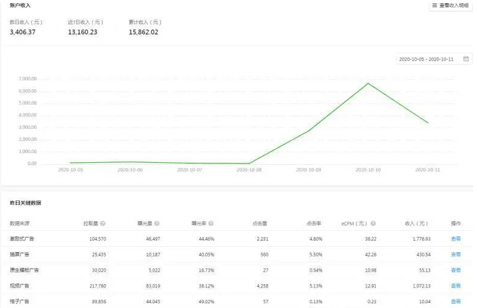Open 查看收入明细 income details button
The width and height of the screenshot is (478, 308).
(x=450, y=5)
